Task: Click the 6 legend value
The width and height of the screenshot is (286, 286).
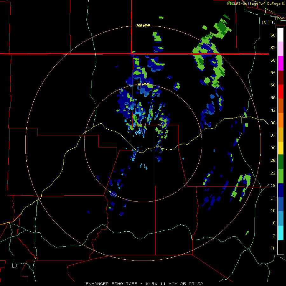Action: pos(274,223)
